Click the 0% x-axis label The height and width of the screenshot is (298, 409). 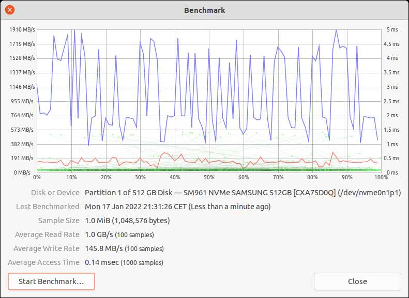[37, 177]
